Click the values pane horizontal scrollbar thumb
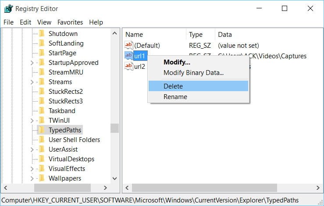 205,188
